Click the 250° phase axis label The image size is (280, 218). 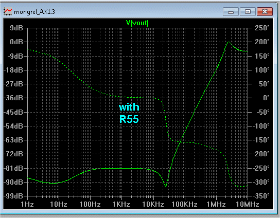262,28
